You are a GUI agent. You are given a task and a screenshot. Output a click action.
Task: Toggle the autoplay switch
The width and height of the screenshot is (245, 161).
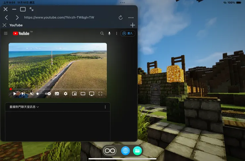[48, 94]
